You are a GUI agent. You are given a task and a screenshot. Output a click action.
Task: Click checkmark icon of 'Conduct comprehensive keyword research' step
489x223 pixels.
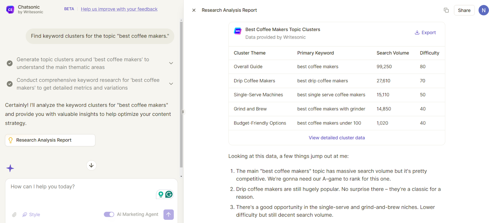[10, 84]
